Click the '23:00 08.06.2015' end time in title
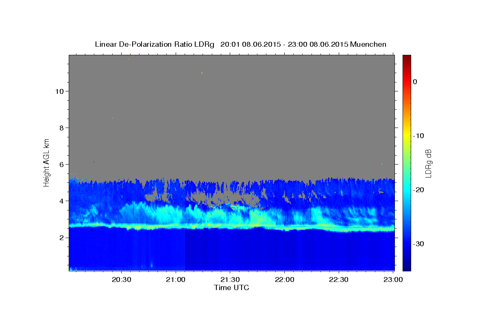 318,44
